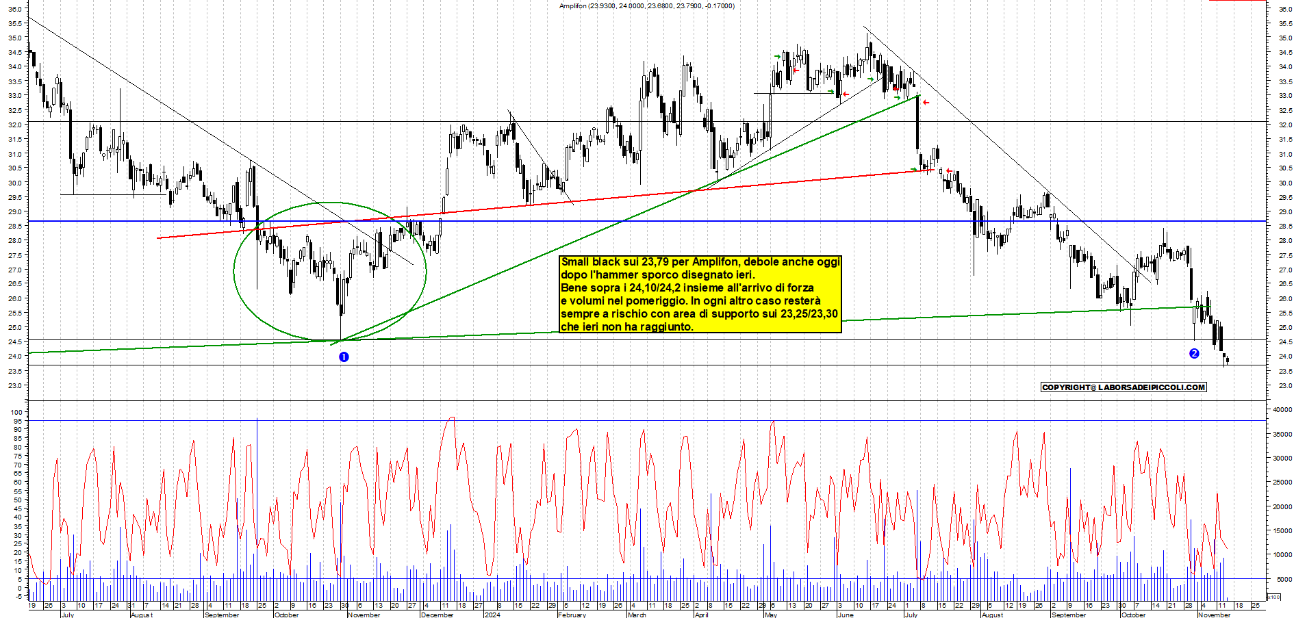Click 32.0 on the right price axis
This screenshot has height=618, width=1294.
point(1285,125)
